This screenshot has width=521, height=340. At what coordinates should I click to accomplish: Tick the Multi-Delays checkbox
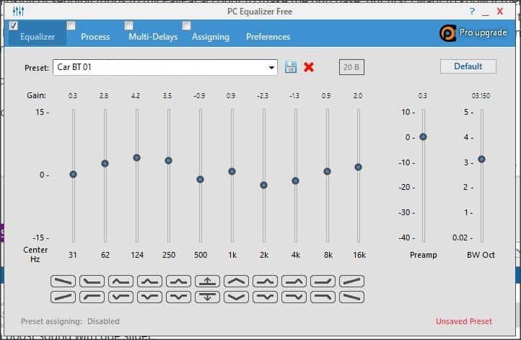[x=128, y=25]
